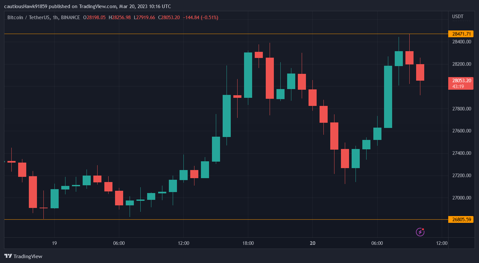The height and width of the screenshot is (263, 479).
Task: Click the 12:00 label at far right
Action: [x=442, y=243]
